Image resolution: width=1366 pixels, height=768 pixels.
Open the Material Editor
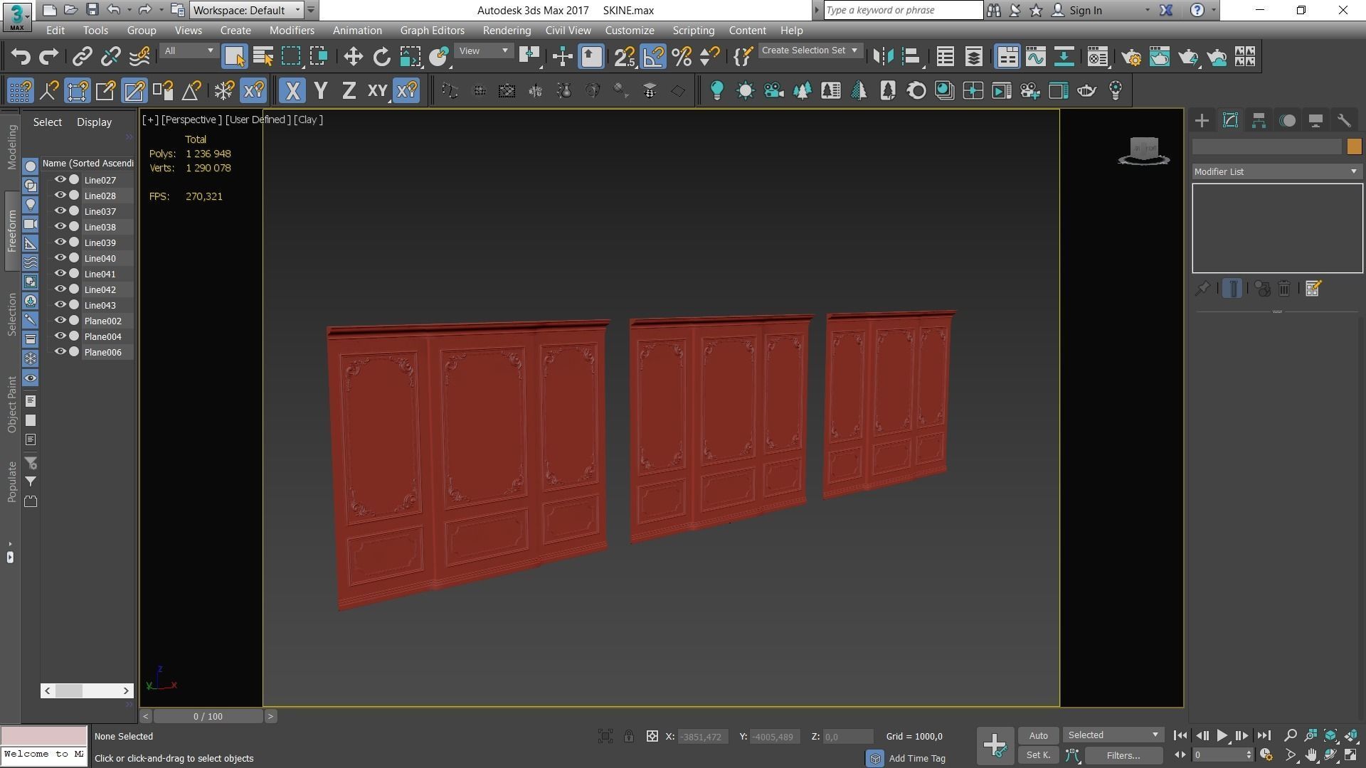pos(1098,57)
